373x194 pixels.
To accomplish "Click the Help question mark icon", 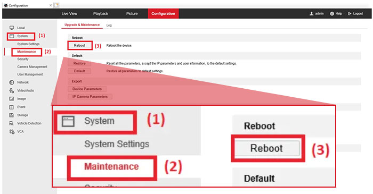I will [x=332, y=13].
